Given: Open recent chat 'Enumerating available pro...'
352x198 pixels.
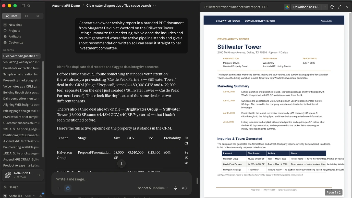Looking at the screenshot, I should 21,147.
